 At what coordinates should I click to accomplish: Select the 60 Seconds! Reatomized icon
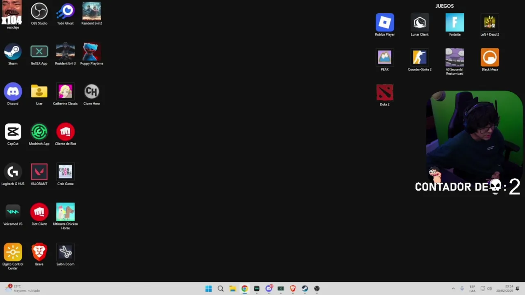[x=454, y=62]
